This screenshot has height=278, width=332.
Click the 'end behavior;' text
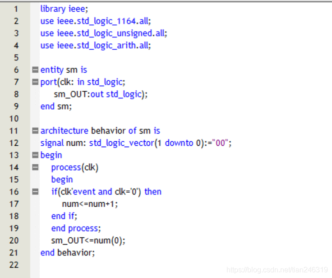click(x=68, y=253)
